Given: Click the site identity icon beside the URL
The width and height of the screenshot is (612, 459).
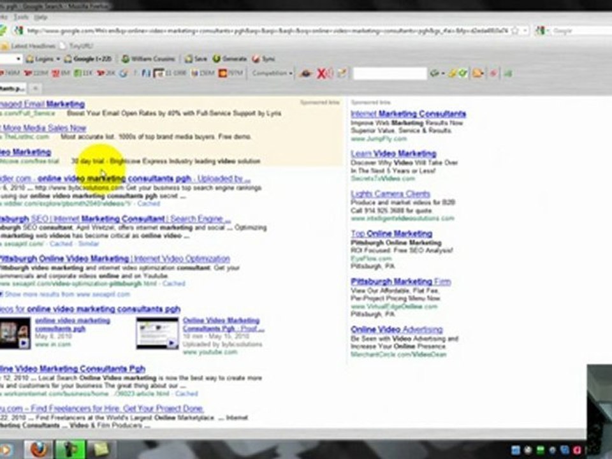Looking at the screenshot, I should click(18, 30).
